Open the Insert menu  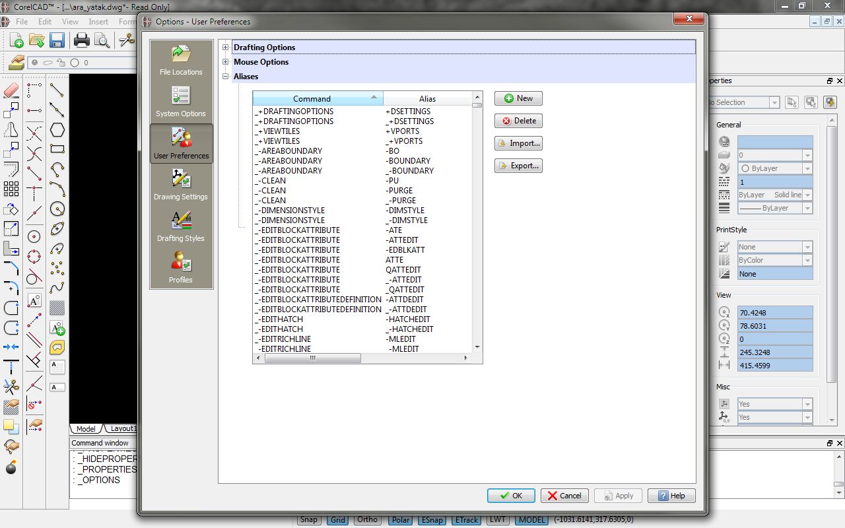pos(99,22)
